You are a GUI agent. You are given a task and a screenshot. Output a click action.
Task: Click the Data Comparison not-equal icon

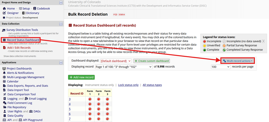point(5,94)
